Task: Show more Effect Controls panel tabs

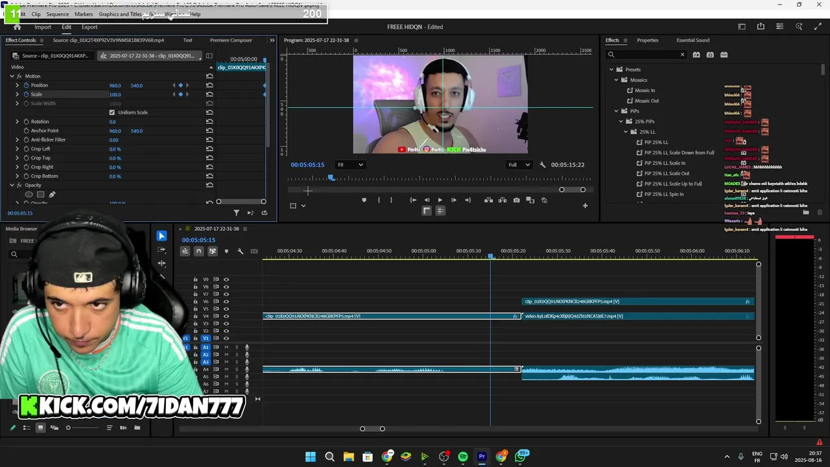Action: tap(272, 40)
